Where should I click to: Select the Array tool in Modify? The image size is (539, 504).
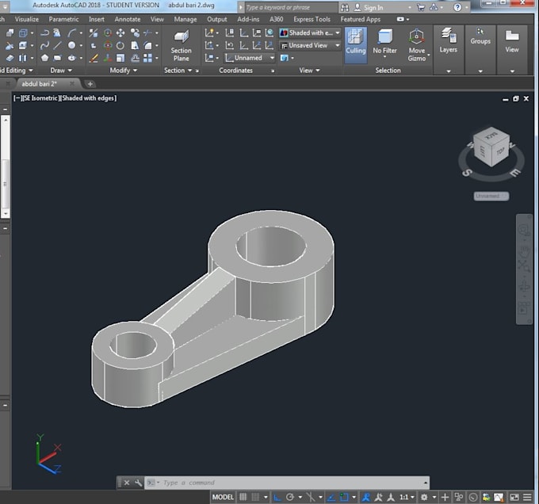pyautogui.click(x=147, y=58)
